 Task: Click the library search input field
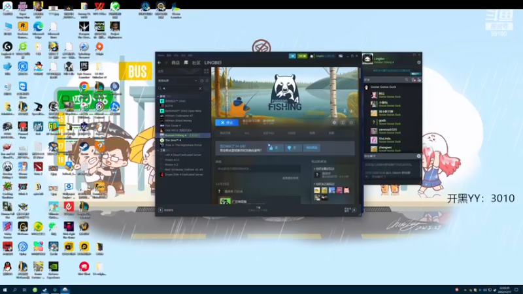180,88
